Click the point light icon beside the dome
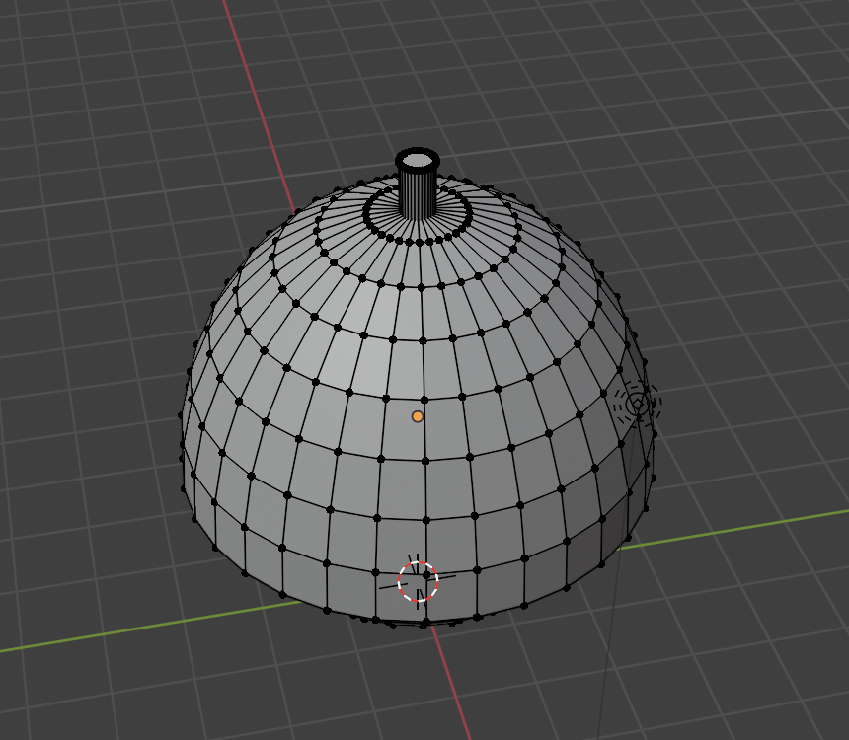The image size is (849, 740). coord(637,403)
